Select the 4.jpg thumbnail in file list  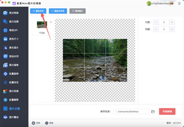point(42,25)
